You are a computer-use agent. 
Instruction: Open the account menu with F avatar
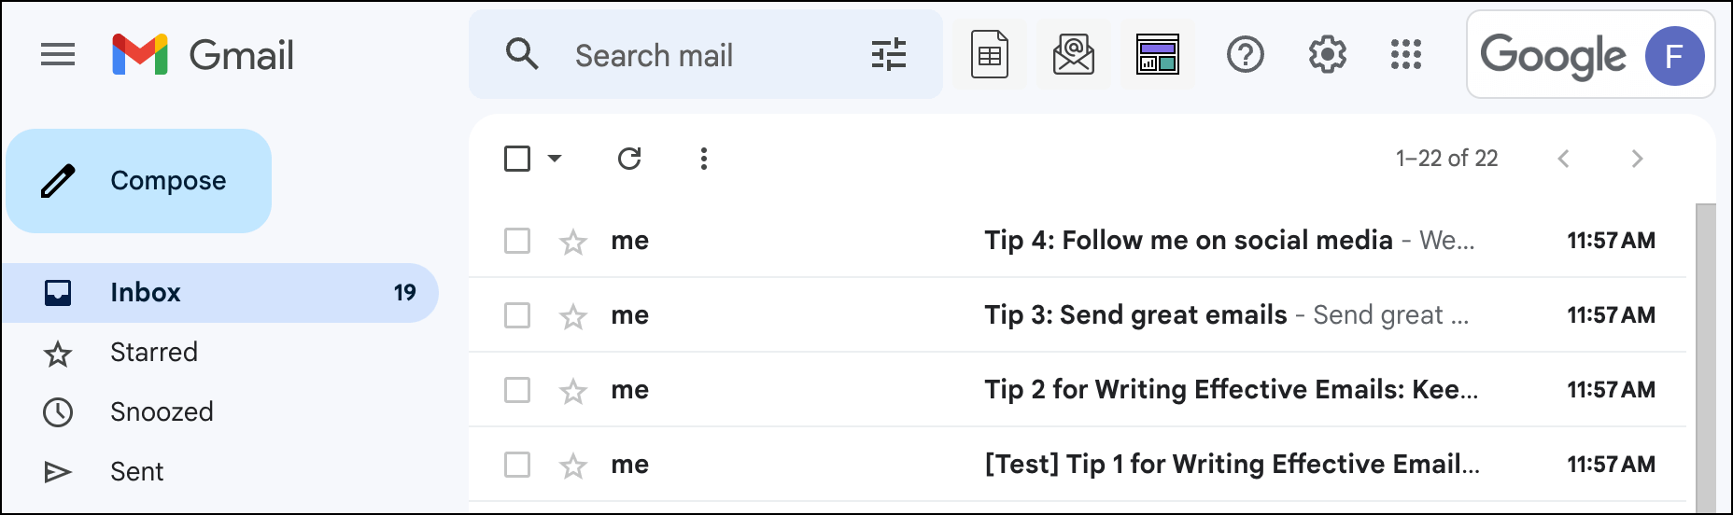(1674, 56)
